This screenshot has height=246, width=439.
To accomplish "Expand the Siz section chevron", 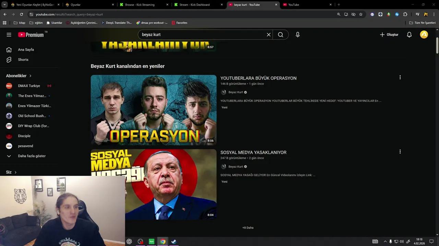I will tap(15, 172).
